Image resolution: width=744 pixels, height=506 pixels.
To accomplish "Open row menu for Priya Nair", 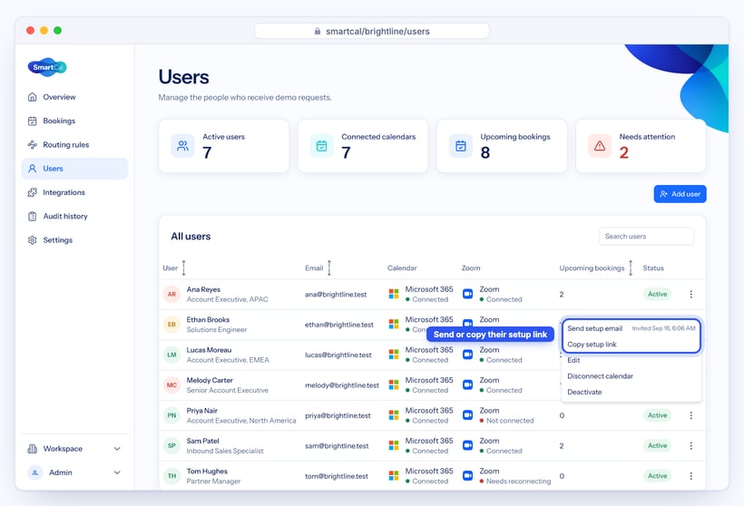I will pyautogui.click(x=690, y=415).
